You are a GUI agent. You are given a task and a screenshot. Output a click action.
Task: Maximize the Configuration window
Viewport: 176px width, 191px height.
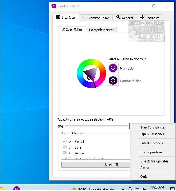point(154,6)
